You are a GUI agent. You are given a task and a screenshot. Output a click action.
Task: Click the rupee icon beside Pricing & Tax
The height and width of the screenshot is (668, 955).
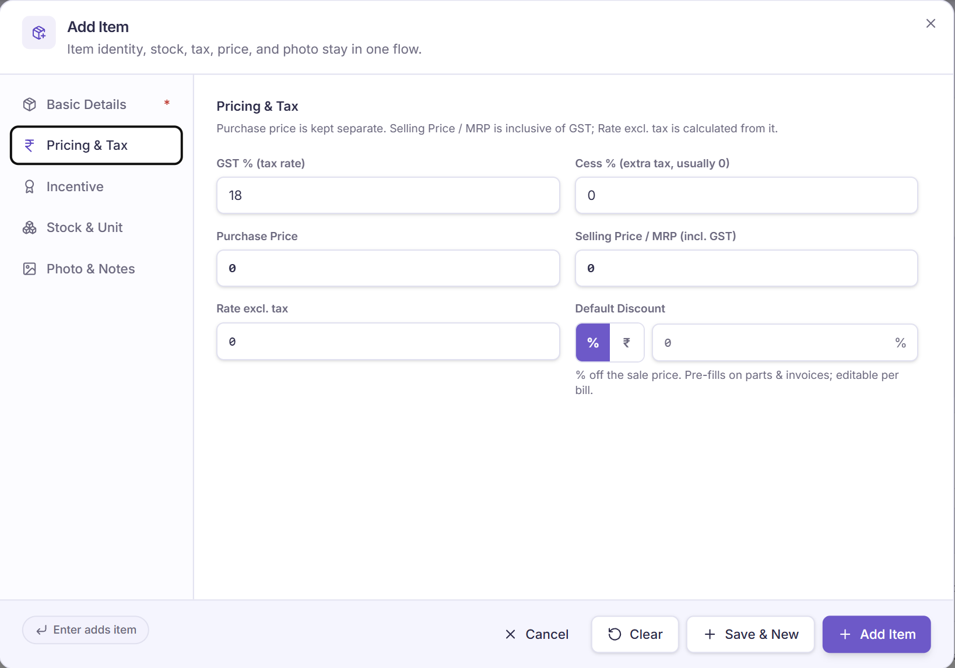30,145
